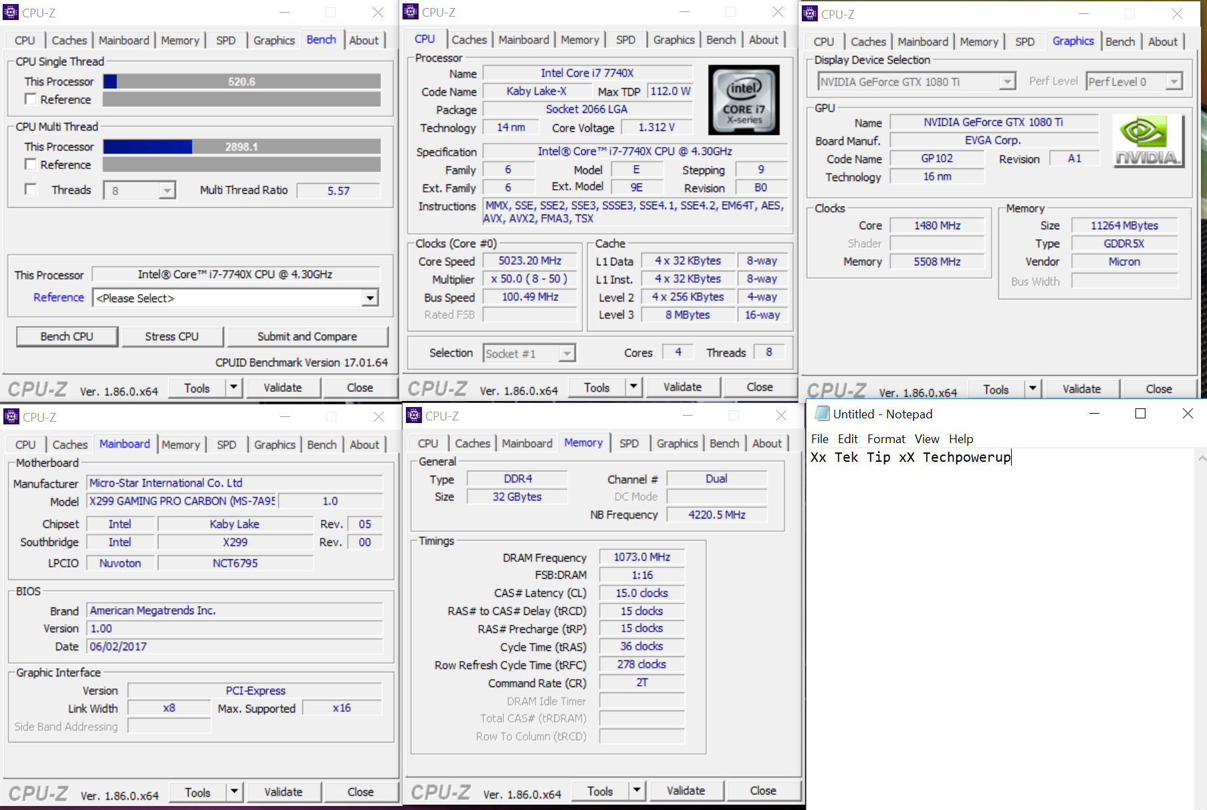Open the Threads count dropdown
This screenshot has height=810, width=1207.
(x=167, y=190)
